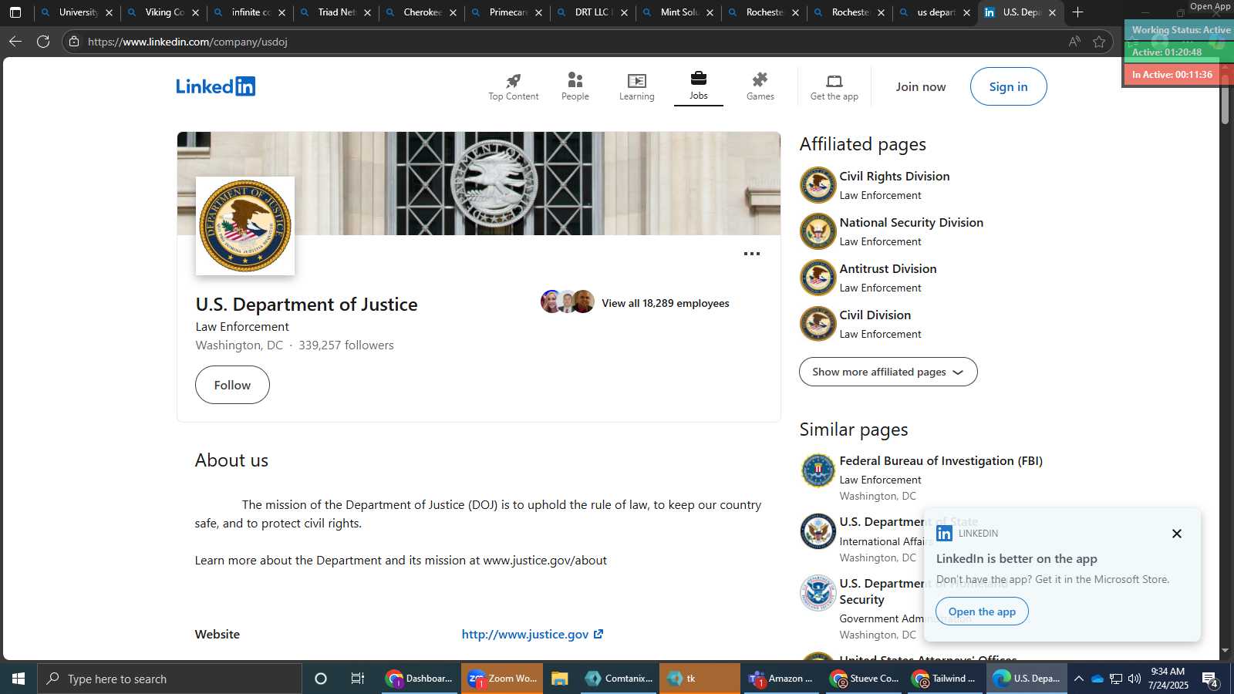Open the volume control in system tray

pos(1134,679)
